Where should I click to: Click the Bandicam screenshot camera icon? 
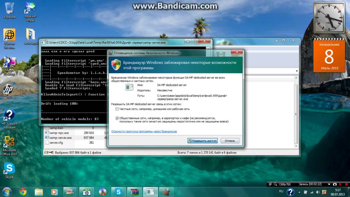point(335,184)
